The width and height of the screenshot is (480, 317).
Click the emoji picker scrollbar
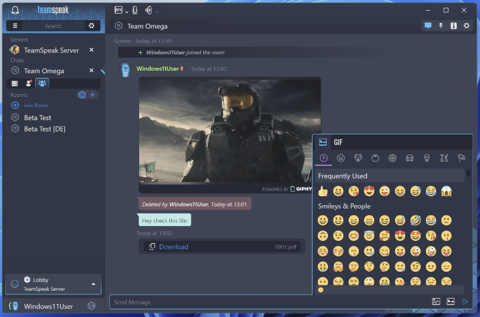coord(468,173)
